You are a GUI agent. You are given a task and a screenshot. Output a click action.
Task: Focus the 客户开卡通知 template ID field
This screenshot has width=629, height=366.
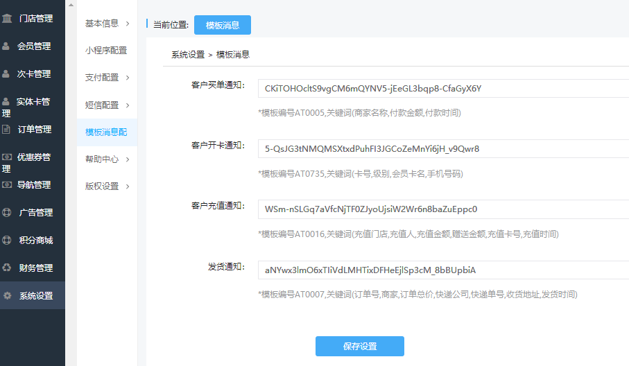click(x=443, y=149)
